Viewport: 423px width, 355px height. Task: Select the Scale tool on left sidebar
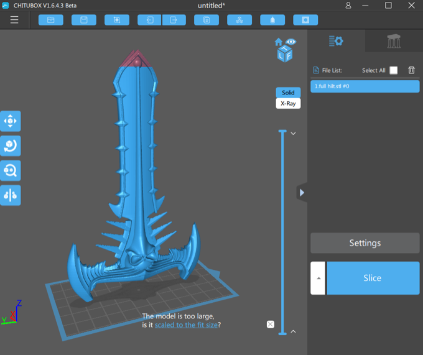pyautogui.click(x=10, y=170)
